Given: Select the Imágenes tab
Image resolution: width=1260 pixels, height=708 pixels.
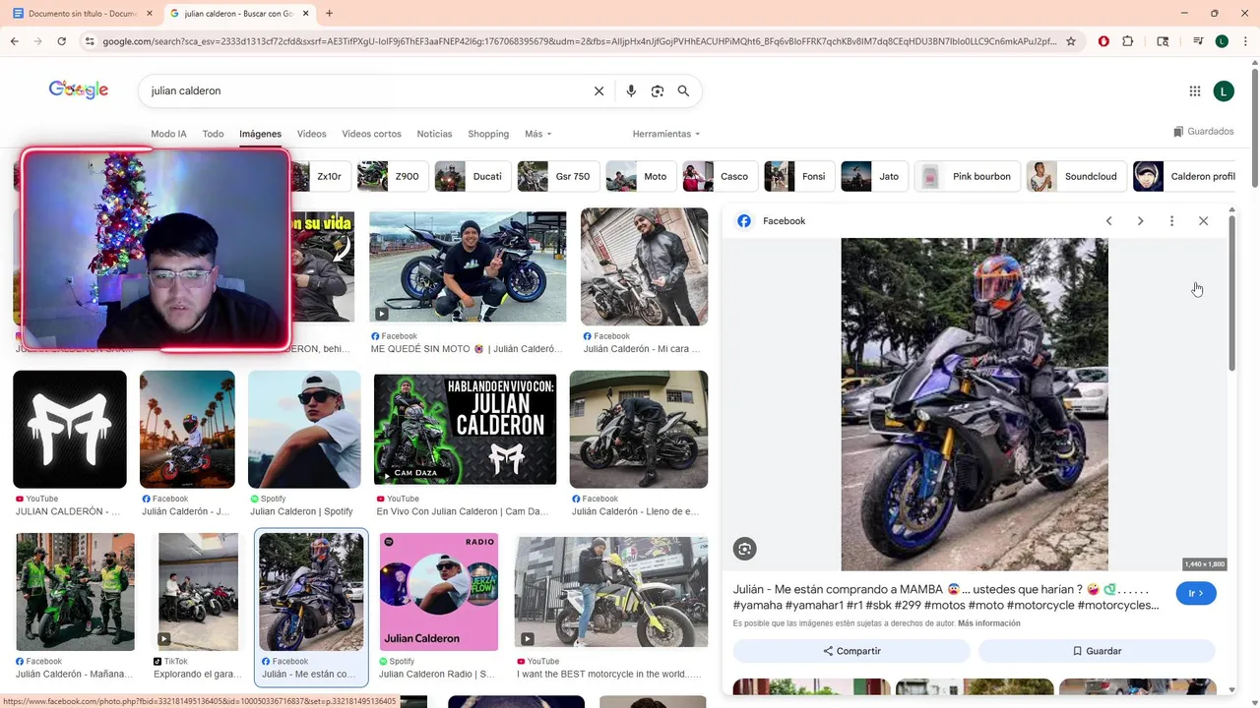Looking at the screenshot, I should (x=260, y=134).
